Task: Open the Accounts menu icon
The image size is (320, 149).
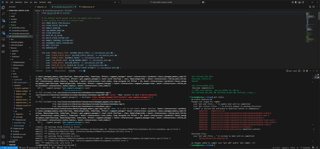Action: (3, 137)
